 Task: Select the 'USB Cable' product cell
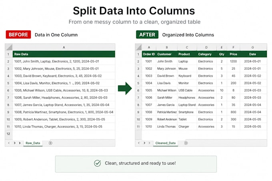coord(187,90)
